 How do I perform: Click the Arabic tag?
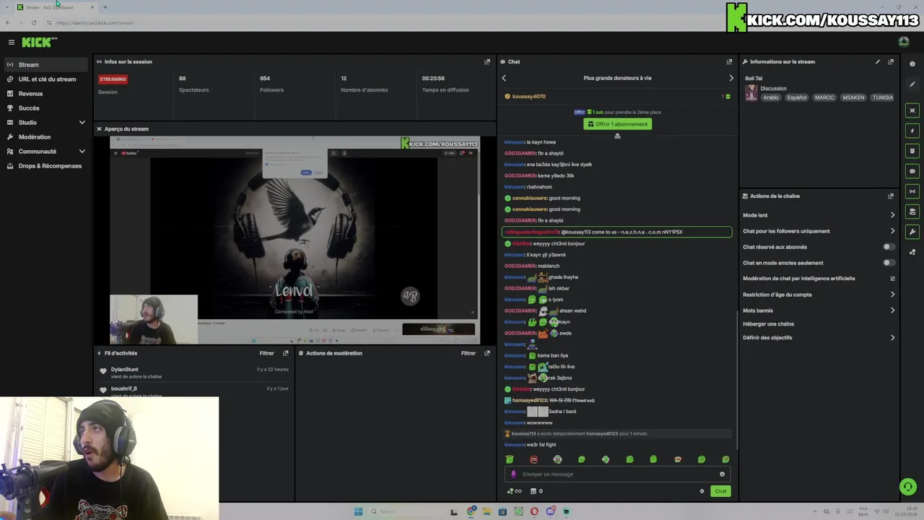point(771,97)
